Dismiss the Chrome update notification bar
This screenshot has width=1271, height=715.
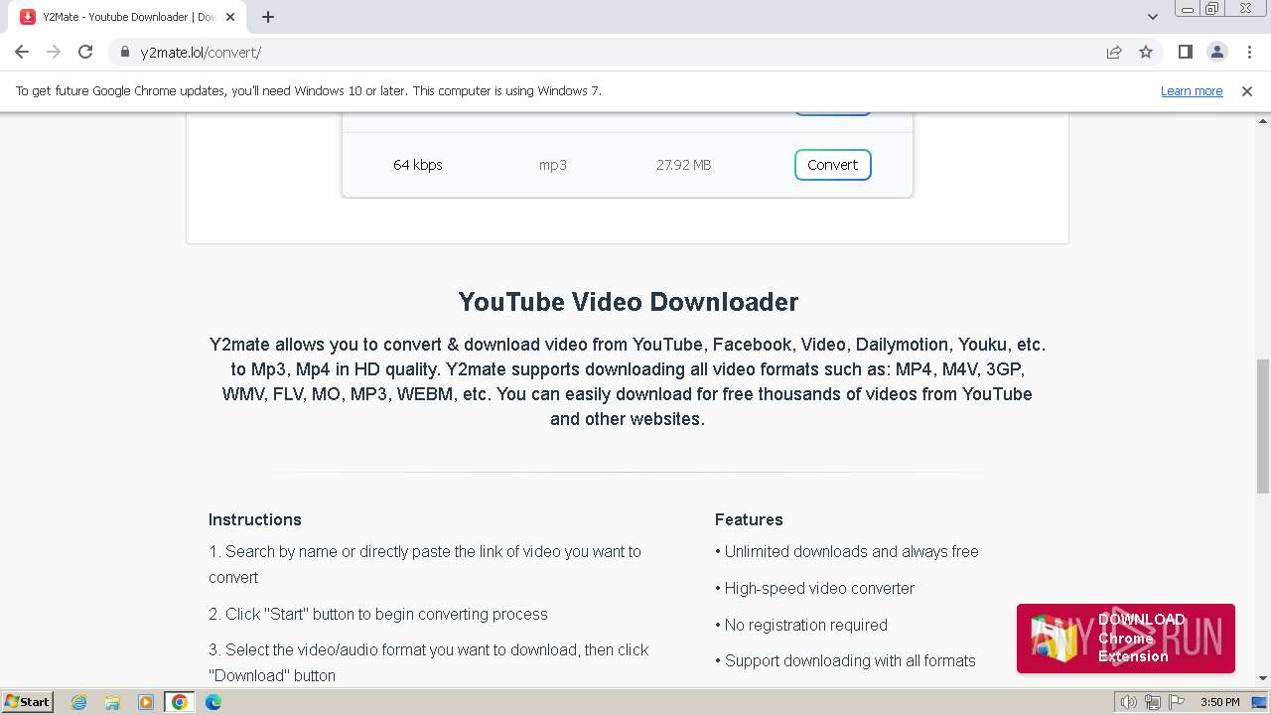pos(1247,90)
